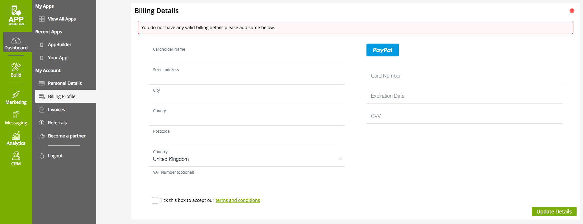The height and width of the screenshot is (224, 583).
Task: Open the Referrals menu entry
Action: coord(57,123)
